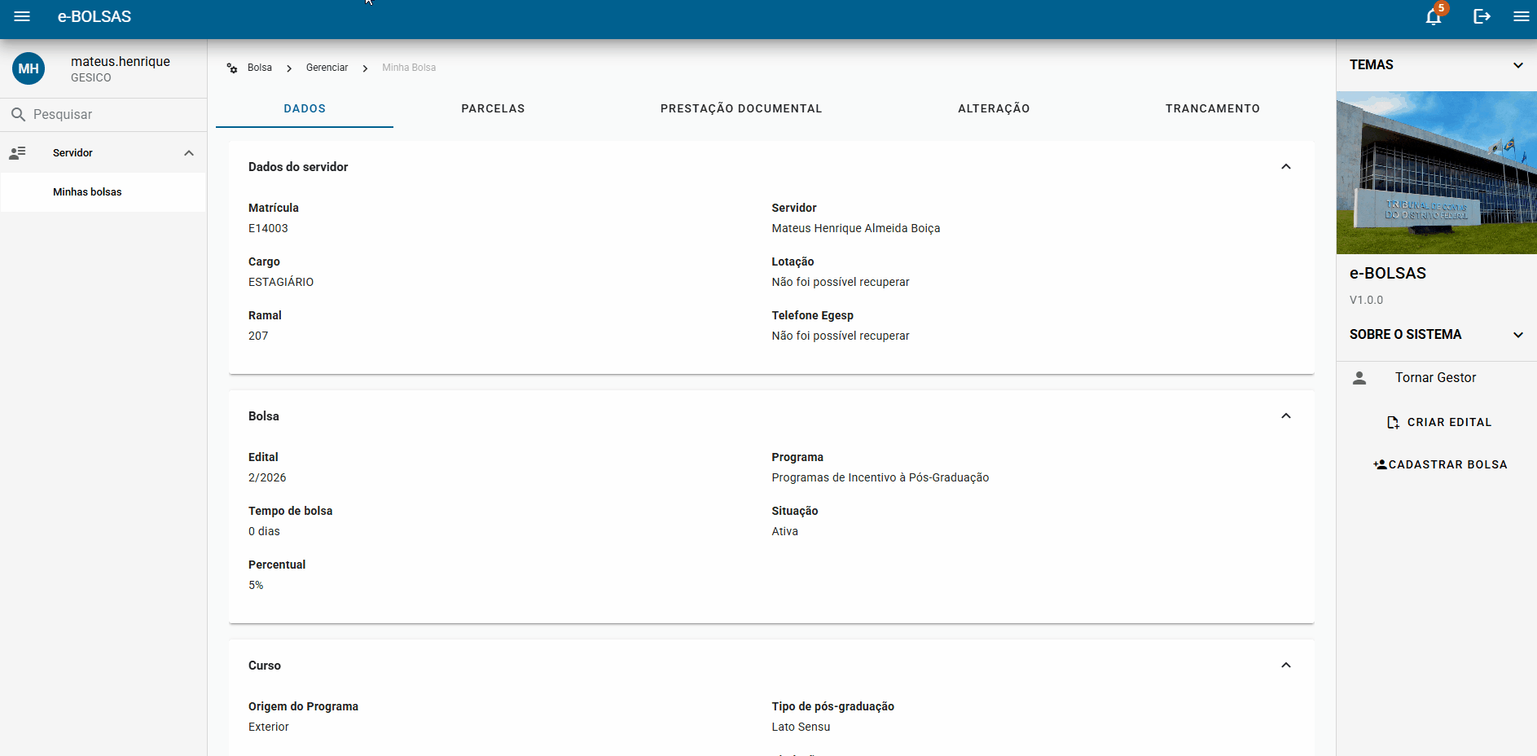Click the Criar Edital document icon
The width and height of the screenshot is (1537, 756).
pos(1393,423)
